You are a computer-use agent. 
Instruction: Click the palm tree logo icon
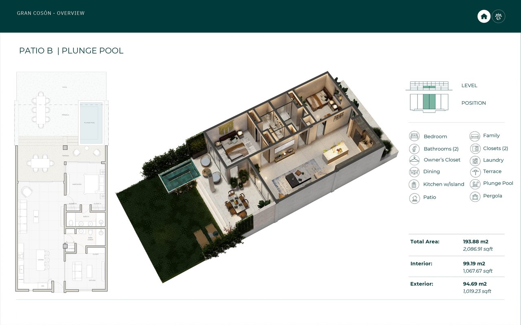click(x=499, y=16)
